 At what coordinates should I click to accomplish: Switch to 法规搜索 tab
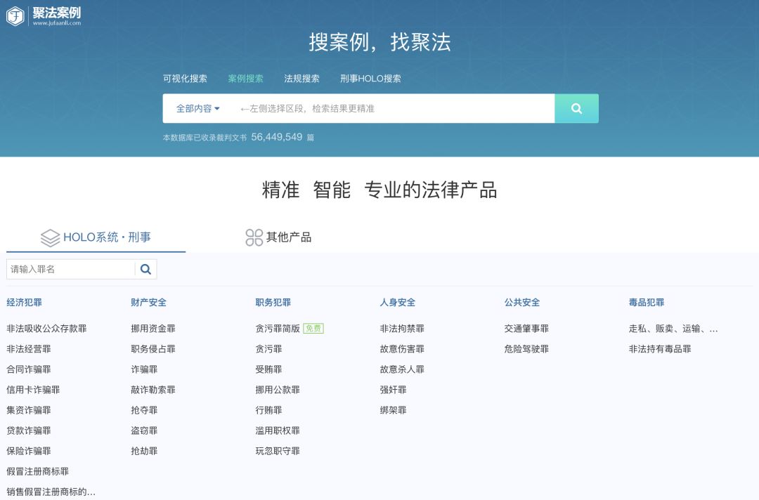tap(301, 79)
